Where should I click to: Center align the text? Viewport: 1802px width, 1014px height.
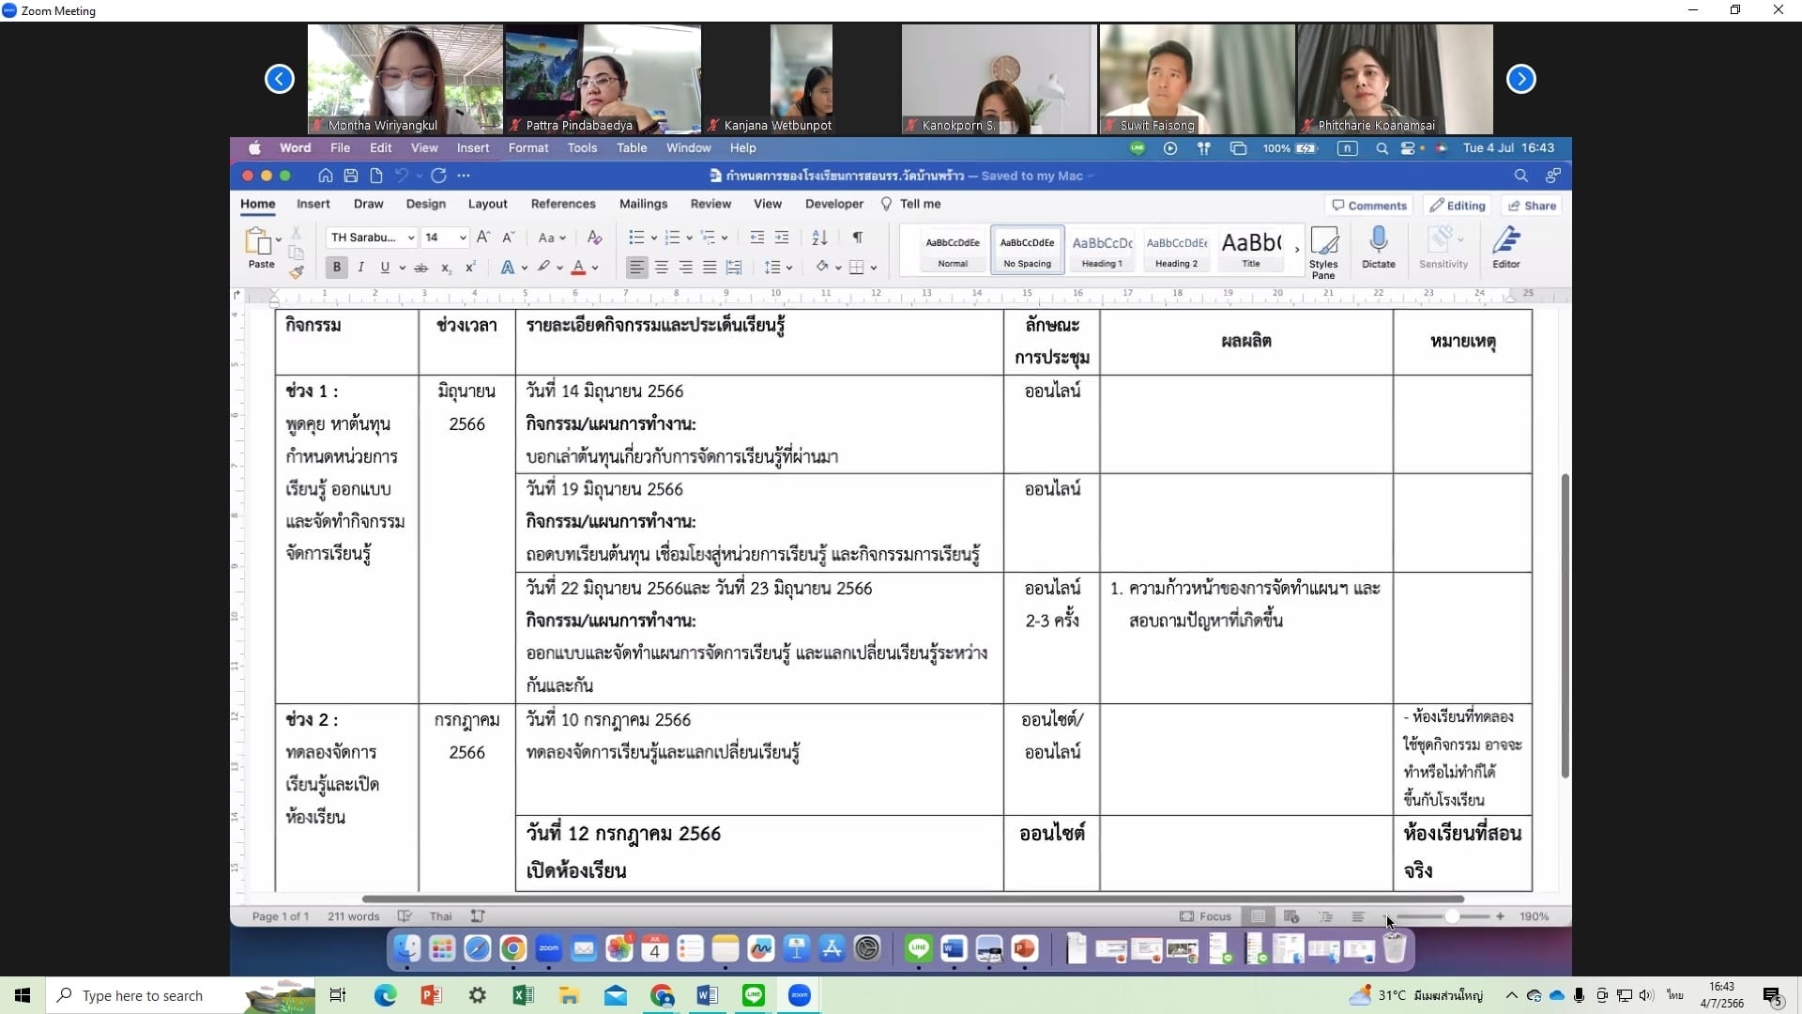662,268
